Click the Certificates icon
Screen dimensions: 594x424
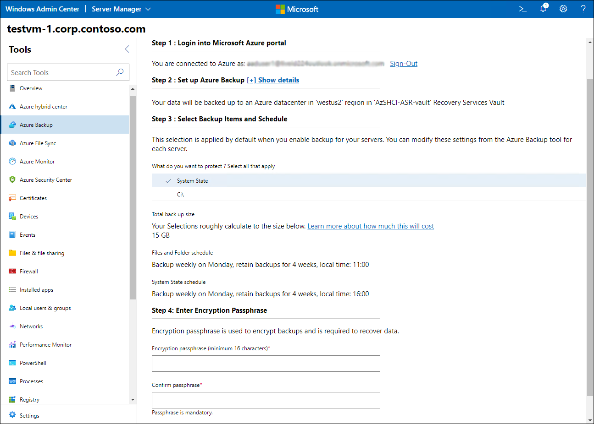[x=12, y=198]
